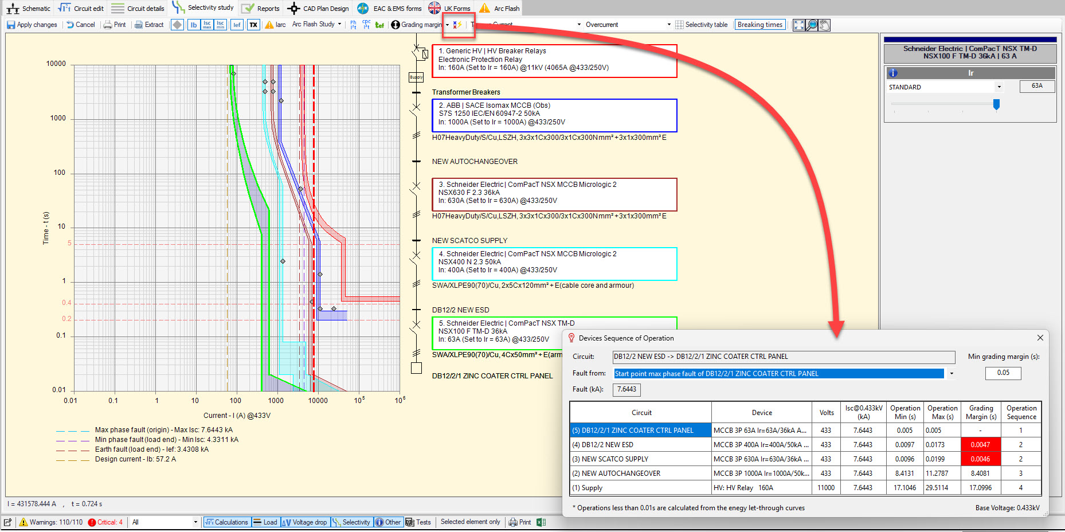The width and height of the screenshot is (1065, 532).
Task: Click the info icon beside Ir header
Action: (x=893, y=73)
